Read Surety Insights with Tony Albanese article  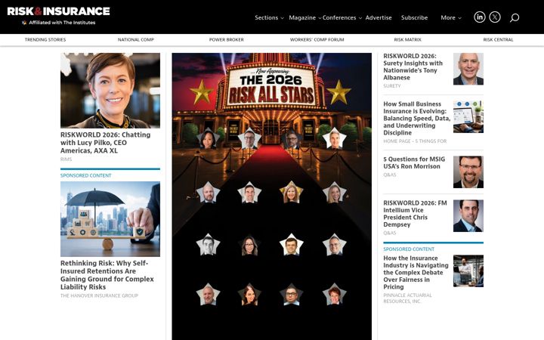click(x=413, y=66)
